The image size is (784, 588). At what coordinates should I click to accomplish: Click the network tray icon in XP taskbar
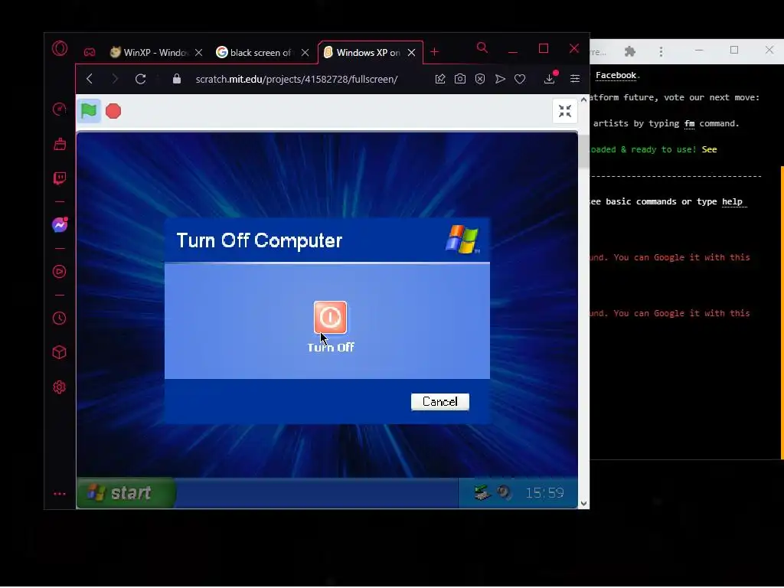(482, 492)
